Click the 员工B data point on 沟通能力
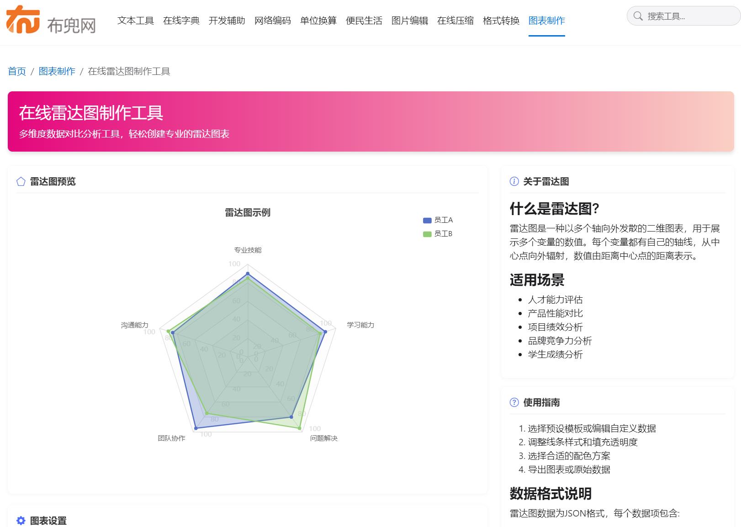The width and height of the screenshot is (741, 527). click(168, 331)
